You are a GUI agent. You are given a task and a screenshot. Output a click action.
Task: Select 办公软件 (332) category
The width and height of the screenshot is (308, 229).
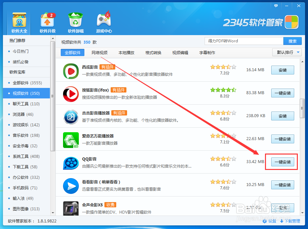pyautogui.click(x=27, y=177)
